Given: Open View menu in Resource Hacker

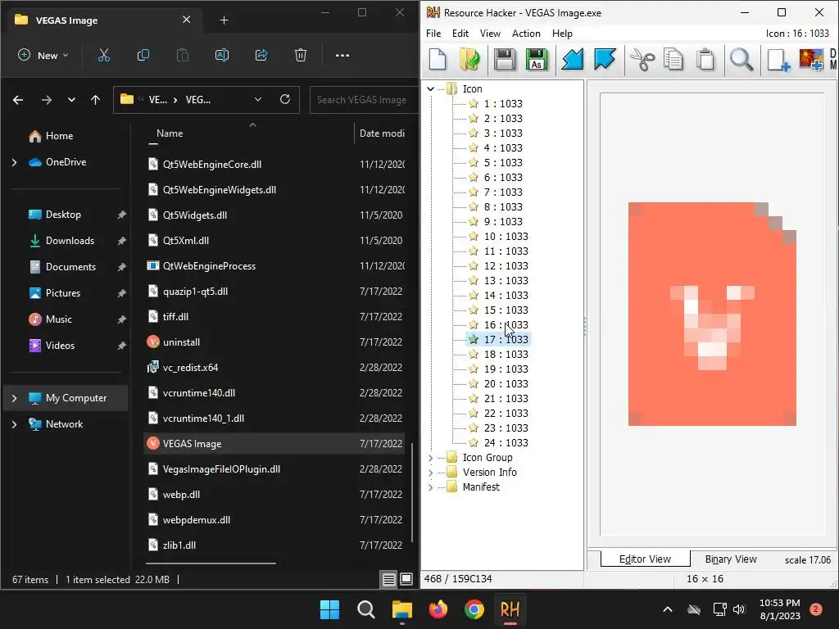Looking at the screenshot, I should pyautogui.click(x=490, y=33).
